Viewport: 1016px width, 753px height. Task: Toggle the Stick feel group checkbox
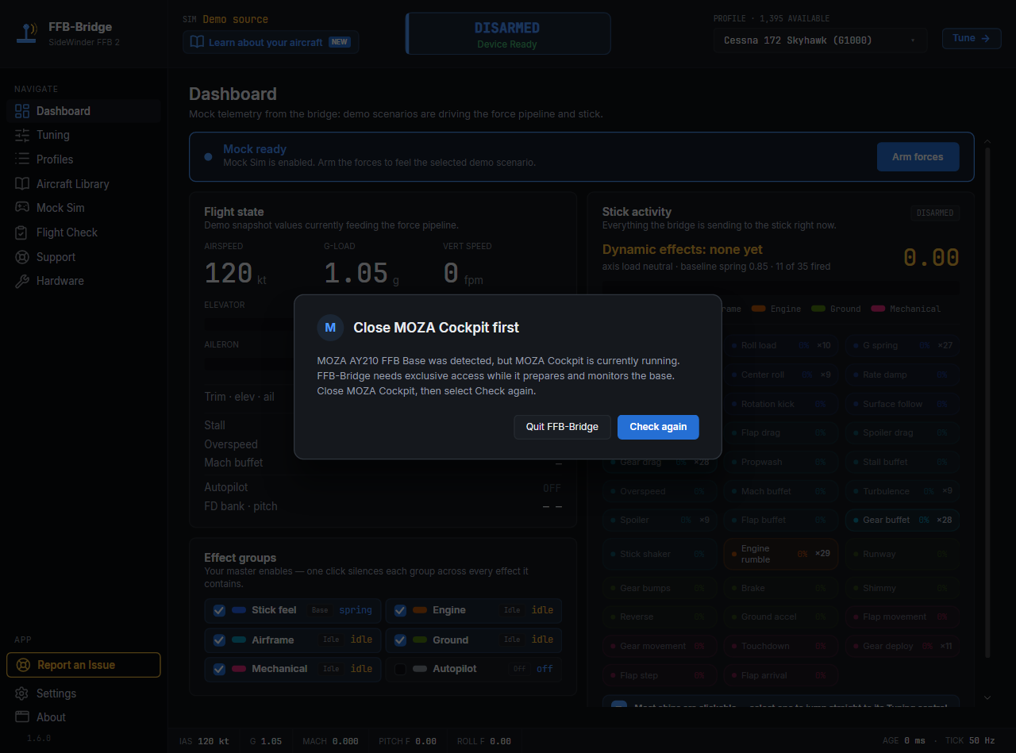coord(219,610)
